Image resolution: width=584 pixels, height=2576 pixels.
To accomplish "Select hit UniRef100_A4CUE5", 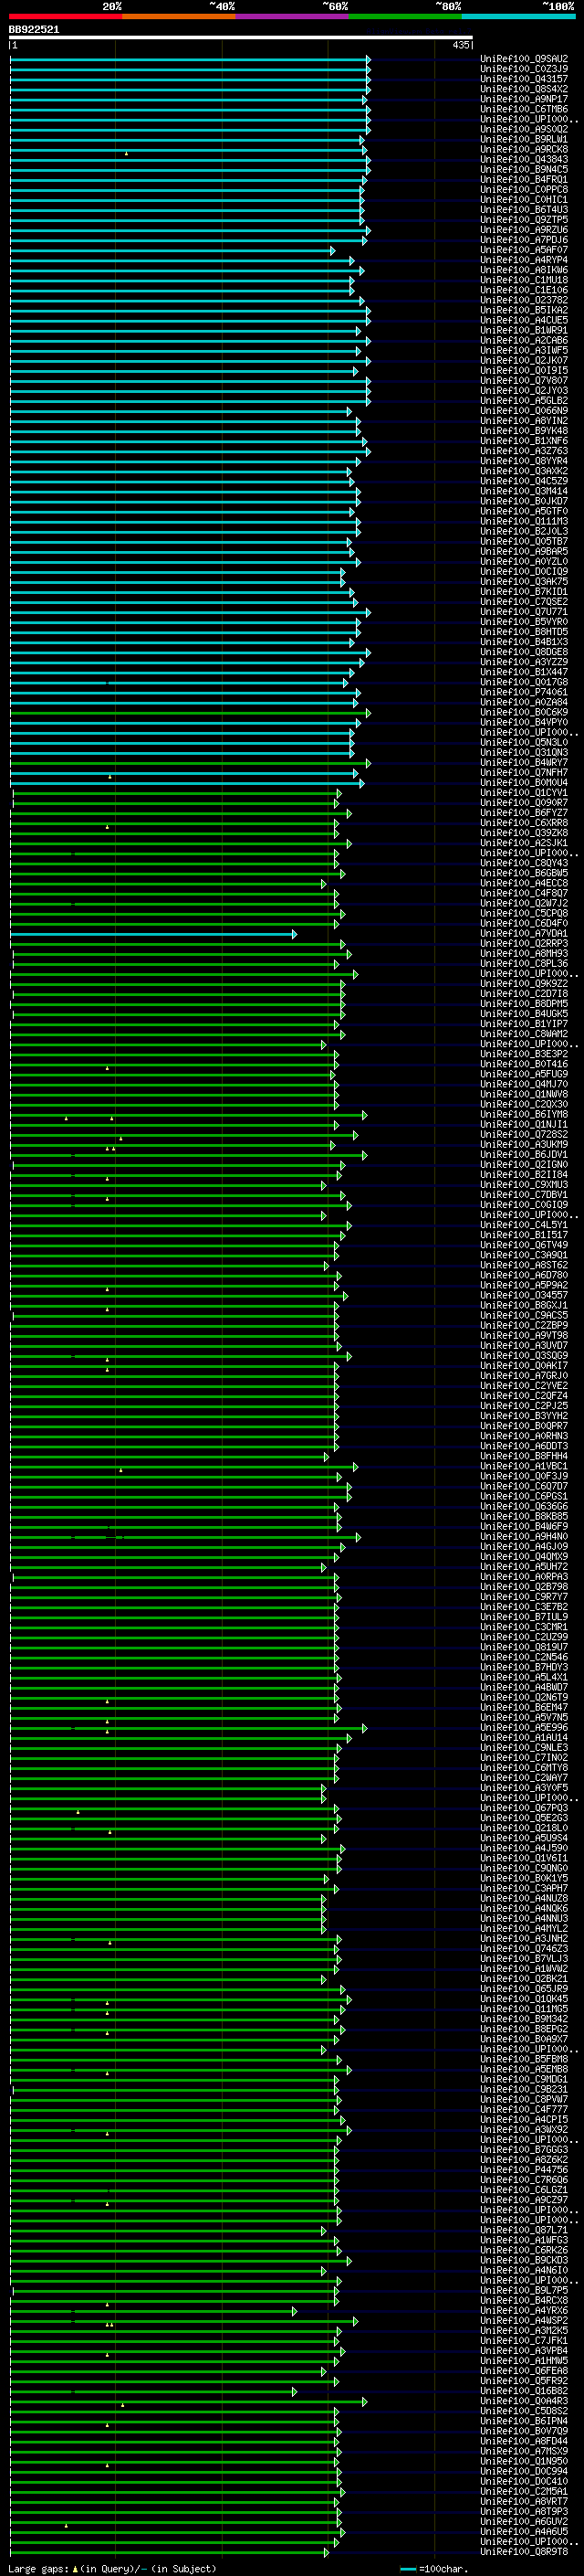I will point(524,320).
